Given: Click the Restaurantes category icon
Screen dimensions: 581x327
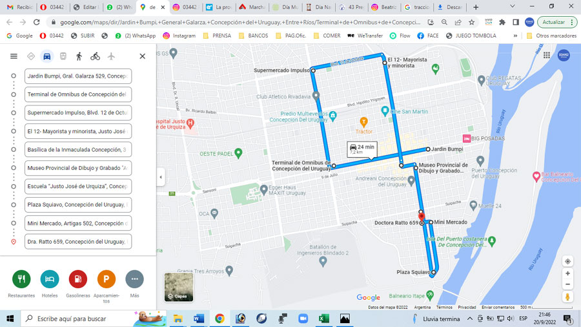Looking at the screenshot, I should (21, 279).
